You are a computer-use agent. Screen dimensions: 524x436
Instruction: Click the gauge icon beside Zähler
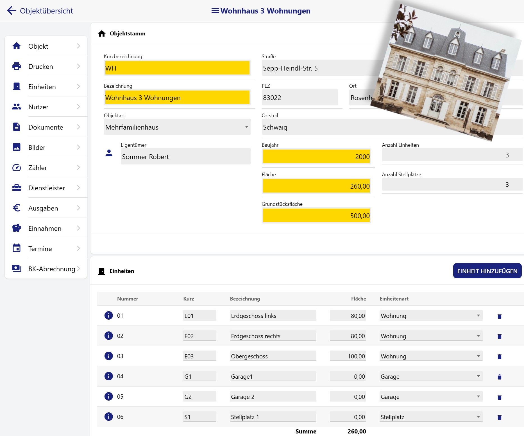coord(17,167)
